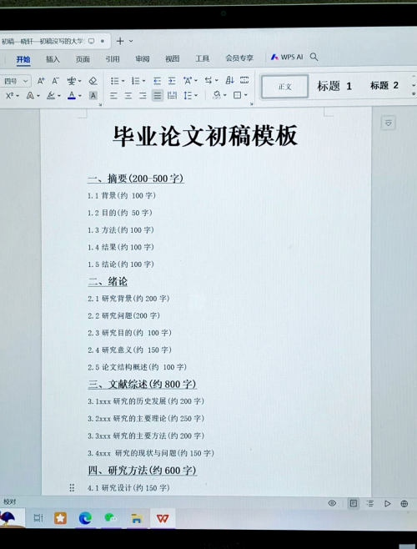Image resolution: width=417 pixels, height=549 pixels.
Task: Open new tab with plus button
Action: (120, 41)
